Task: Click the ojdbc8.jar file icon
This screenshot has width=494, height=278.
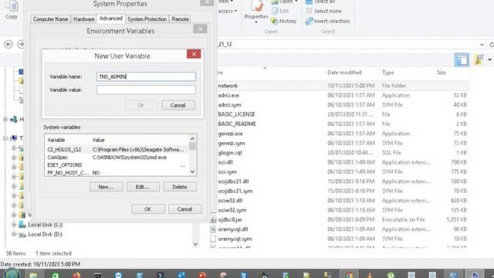Action: [213, 219]
